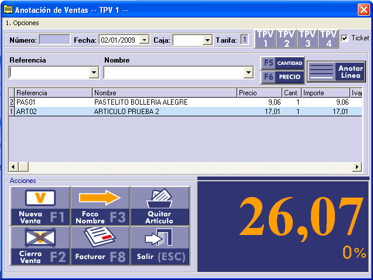Click the Foco Nombre F3 button
The height and width of the screenshot is (280, 373).
click(x=100, y=206)
